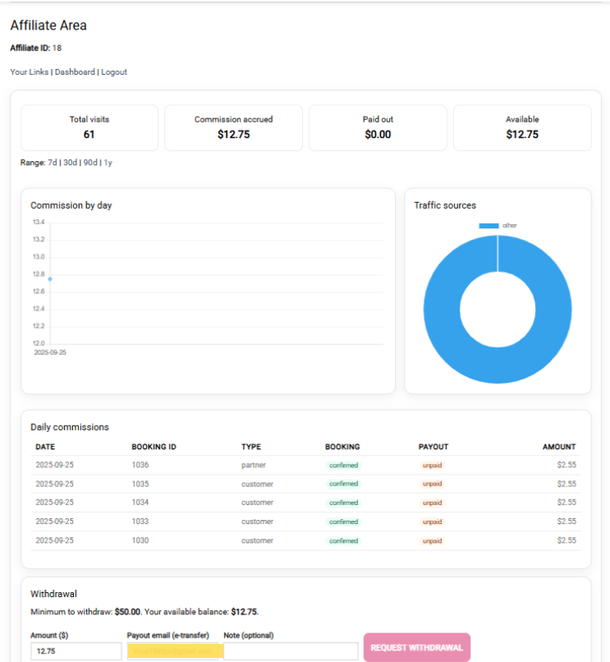Click booking ID 1036 row
610x662 pixels.
tap(140, 465)
